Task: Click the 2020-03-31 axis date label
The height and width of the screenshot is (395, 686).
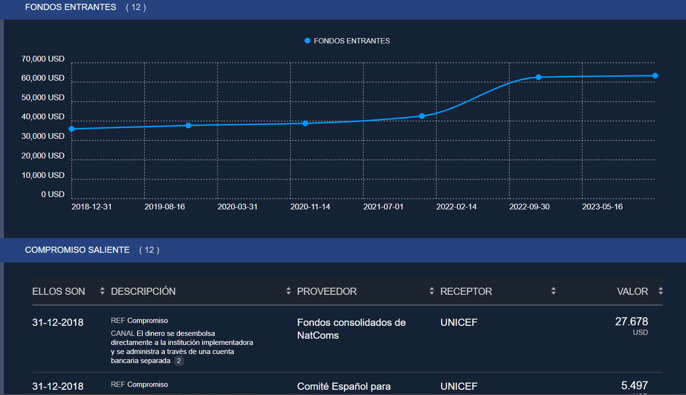Action: [x=238, y=207]
